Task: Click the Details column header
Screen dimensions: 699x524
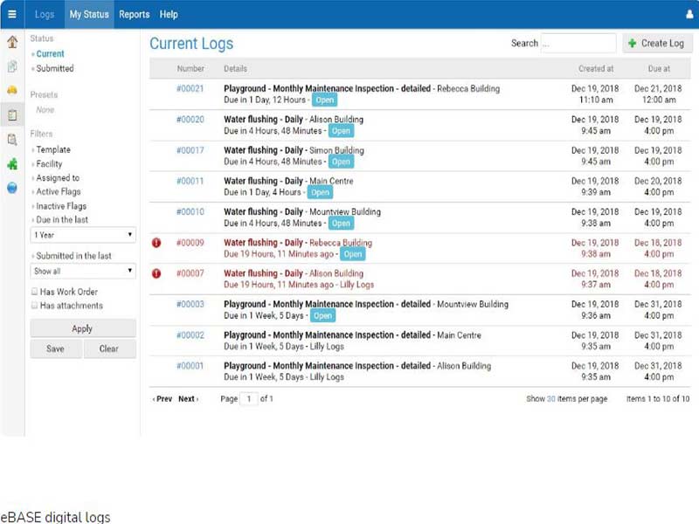Action: [x=235, y=69]
